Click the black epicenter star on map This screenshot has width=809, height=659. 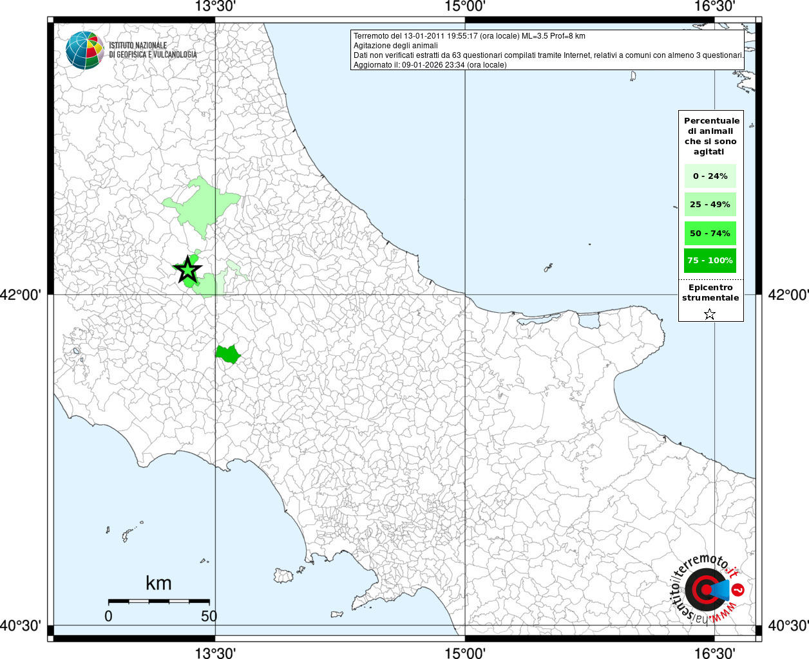pyautogui.click(x=188, y=270)
